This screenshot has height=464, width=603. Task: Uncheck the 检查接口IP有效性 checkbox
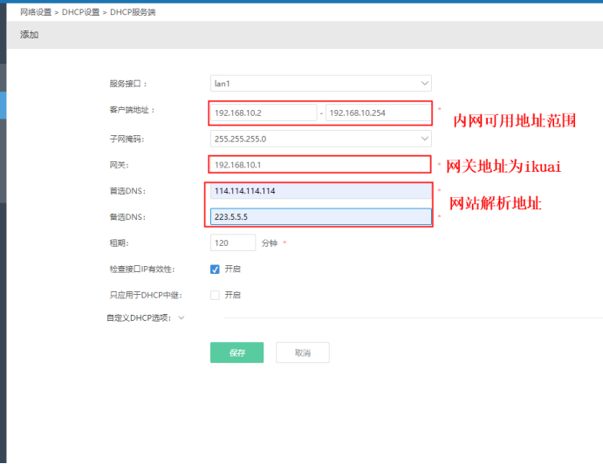pyautogui.click(x=216, y=270)
